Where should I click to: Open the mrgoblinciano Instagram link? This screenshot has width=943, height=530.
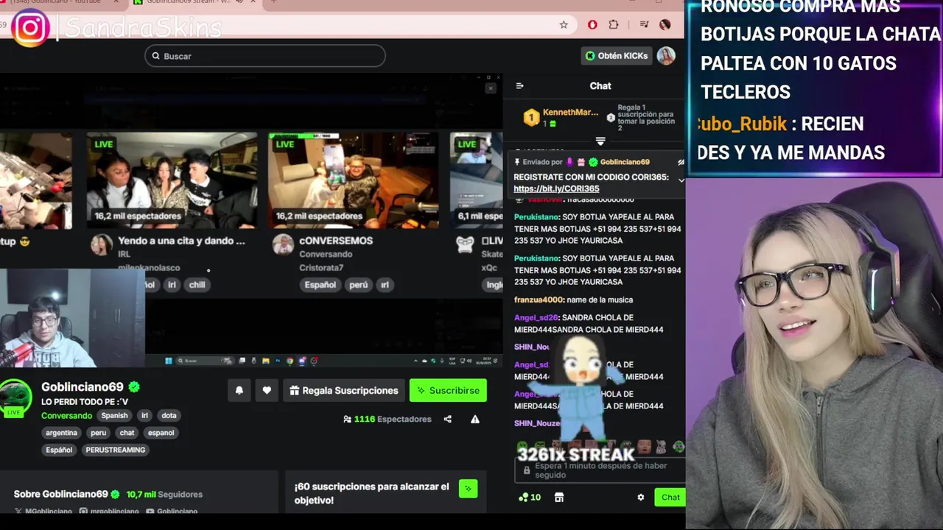tap(109, 512)
